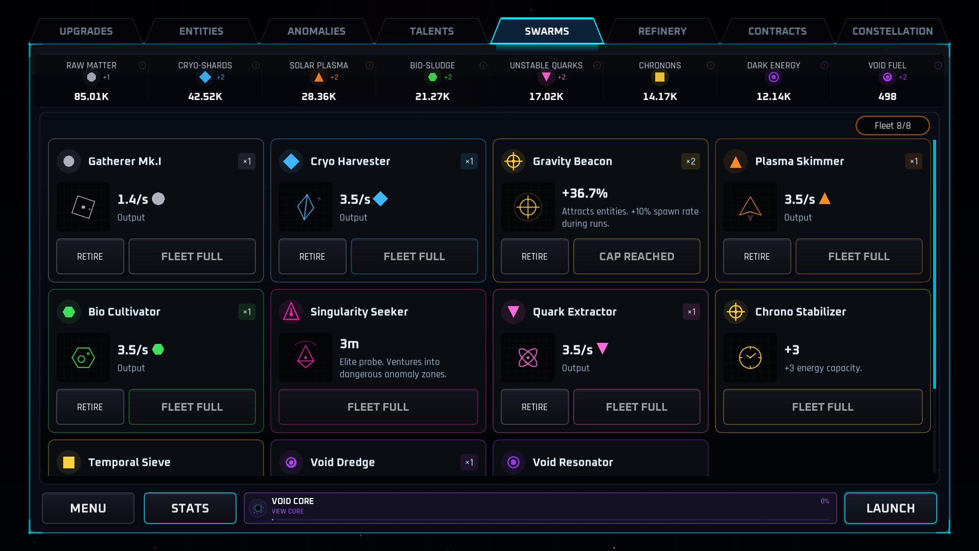This screenshot has height=551, width=979.
Task: Click the Solar Plasma info icon
Action: [370, 65]
